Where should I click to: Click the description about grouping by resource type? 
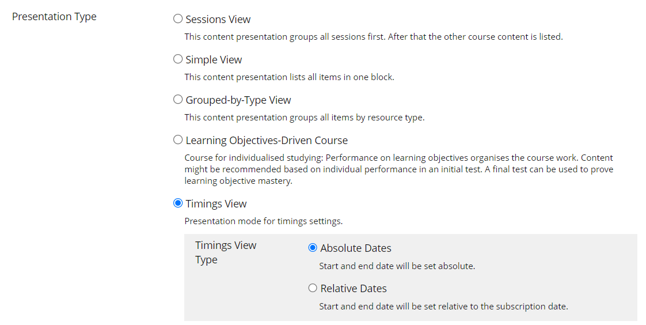coord(304,118)
